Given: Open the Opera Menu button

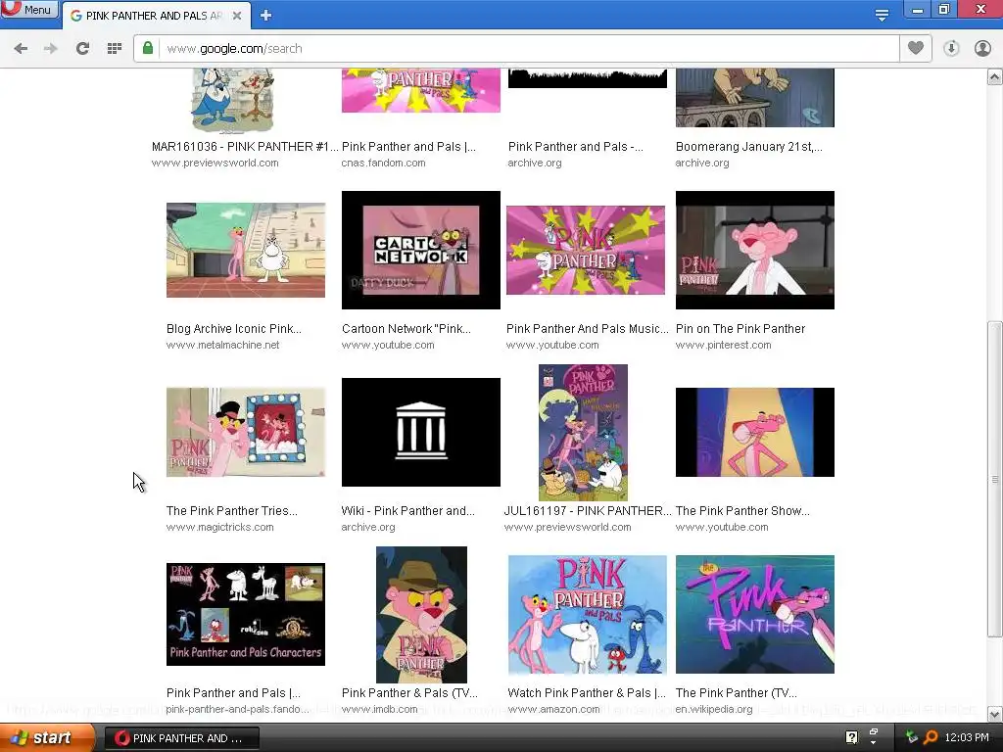Looking at the screenshot, I should click(29, 9).
